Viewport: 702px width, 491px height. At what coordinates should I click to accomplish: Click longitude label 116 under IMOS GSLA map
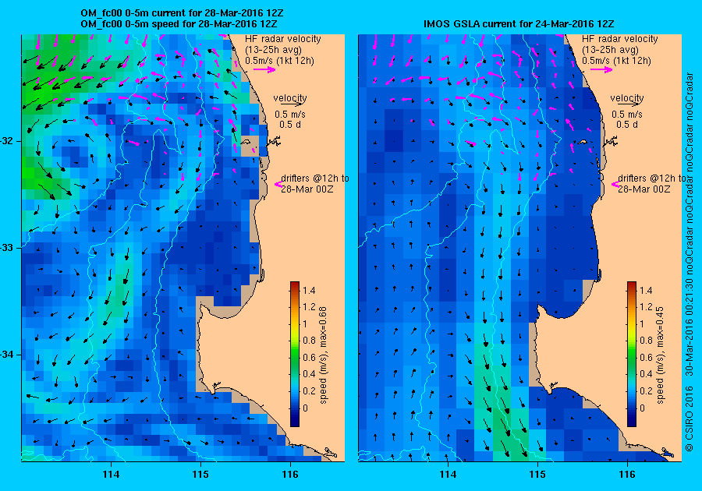(627, 475)
